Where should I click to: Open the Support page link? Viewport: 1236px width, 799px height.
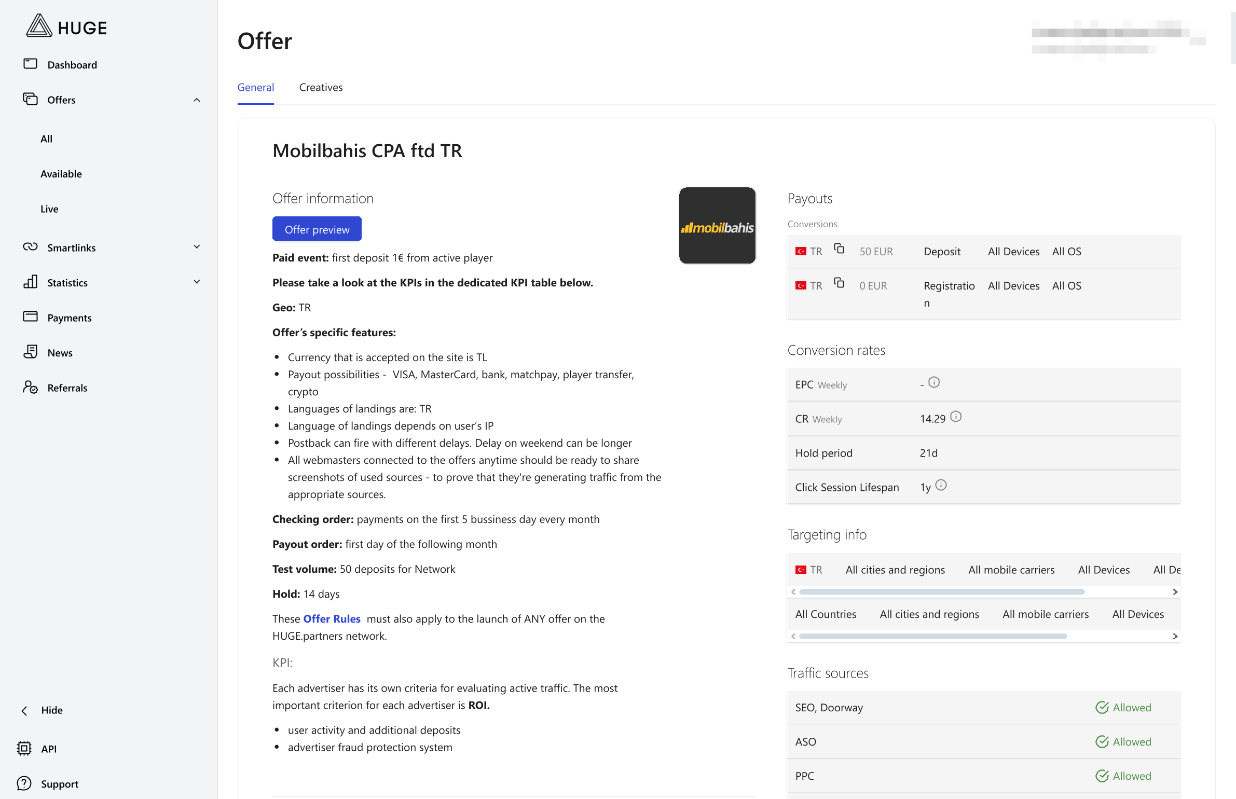pos(60,784)
